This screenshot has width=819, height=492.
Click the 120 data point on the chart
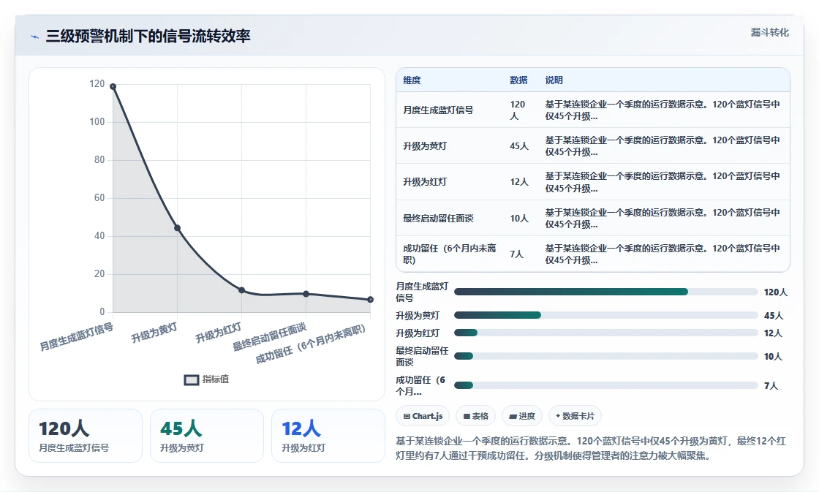[x=113, y=86]
